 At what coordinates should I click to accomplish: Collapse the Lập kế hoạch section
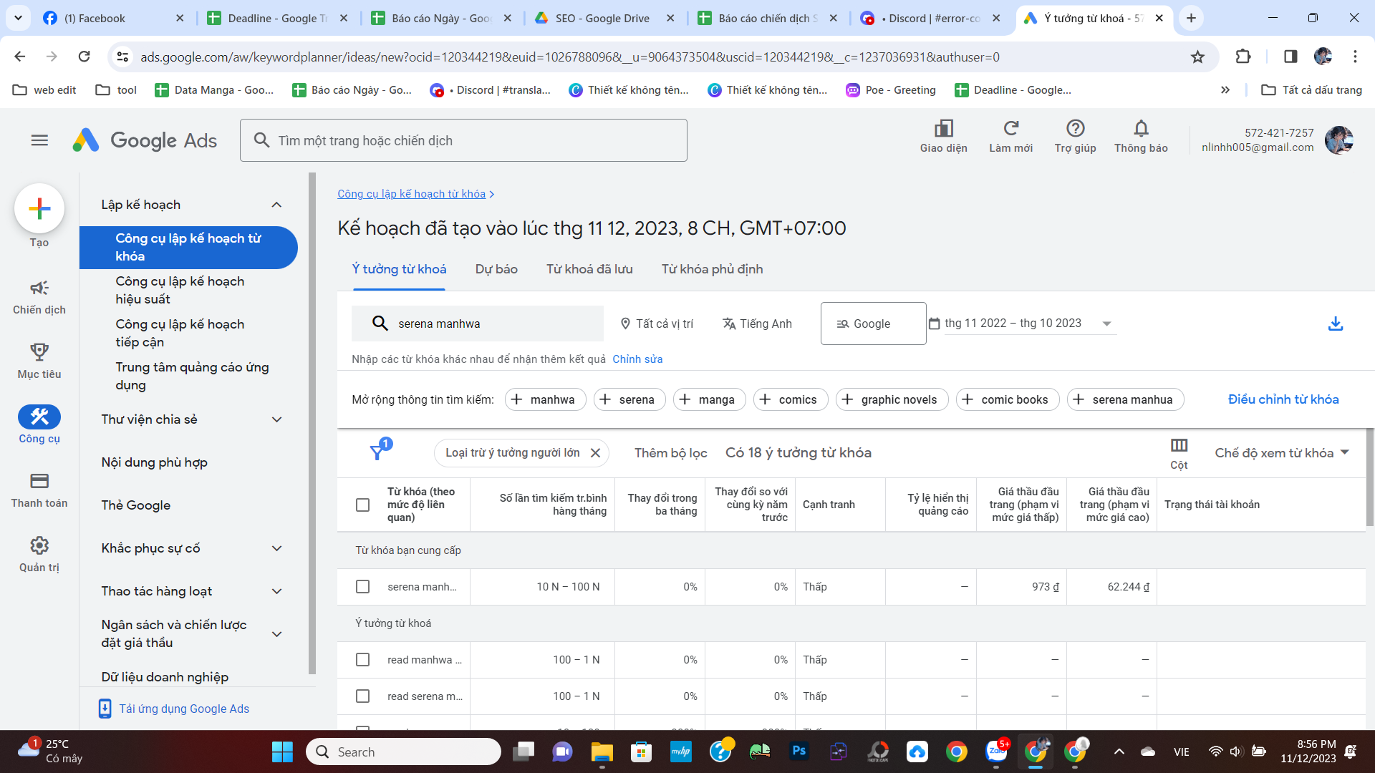point(277,205)
